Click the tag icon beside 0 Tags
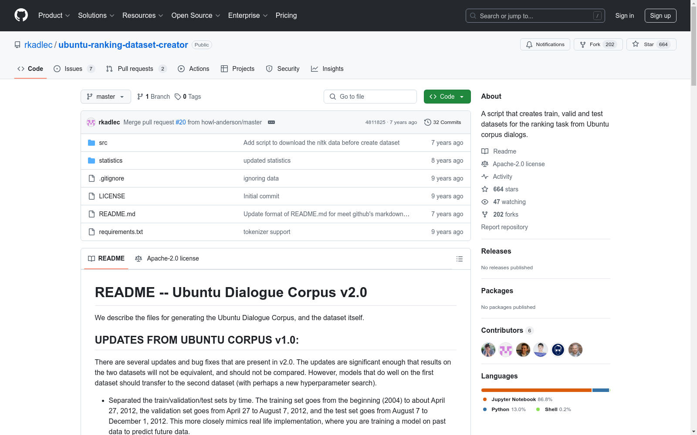 click(178, 97)
